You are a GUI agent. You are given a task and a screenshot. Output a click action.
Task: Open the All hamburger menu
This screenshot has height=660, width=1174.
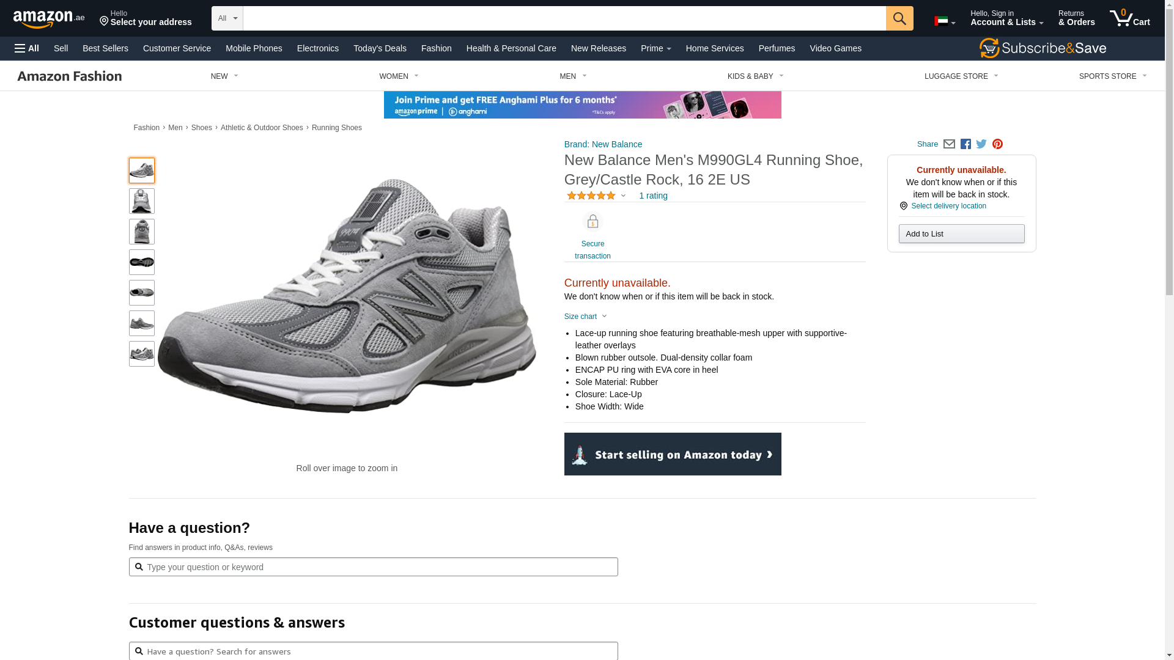click(27, 48)
